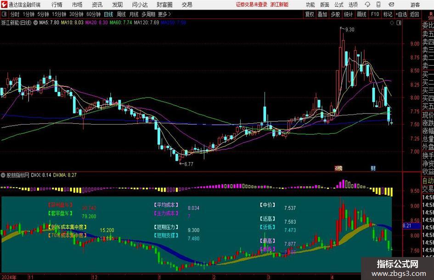Screen dimensions: 434x280
Task: Switch to 月线 monthly period
Action: pos(134,14)
